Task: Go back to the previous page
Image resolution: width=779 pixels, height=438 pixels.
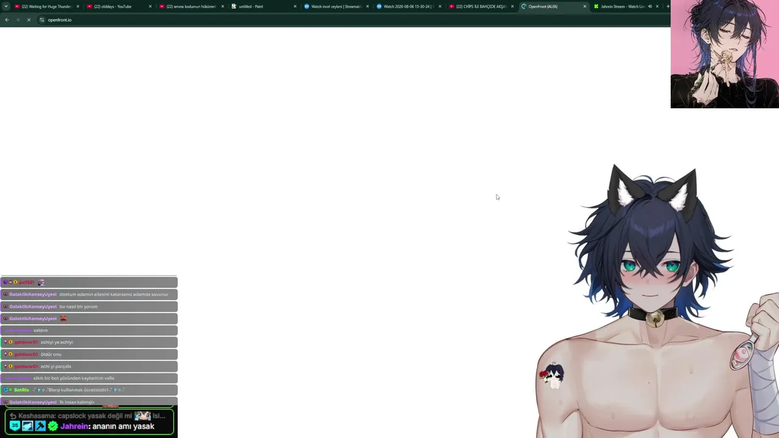Action: [7, 20]
